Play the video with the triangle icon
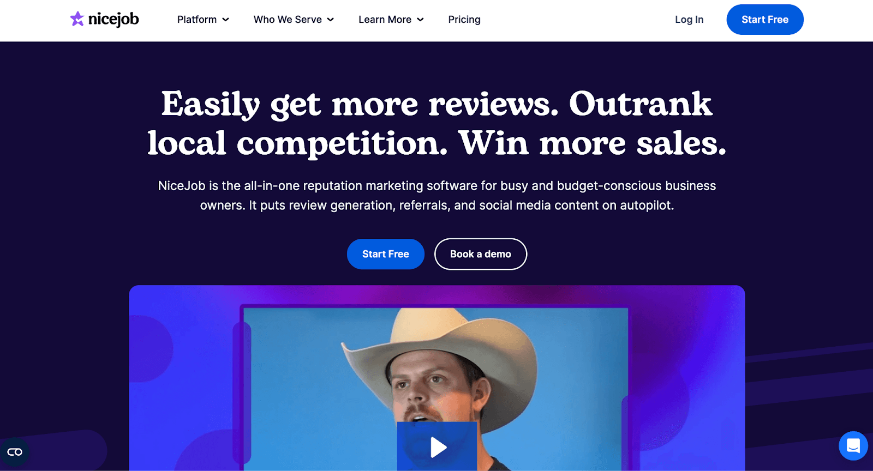The height and width of the screenshot is (471, 873). coord(437,446)
